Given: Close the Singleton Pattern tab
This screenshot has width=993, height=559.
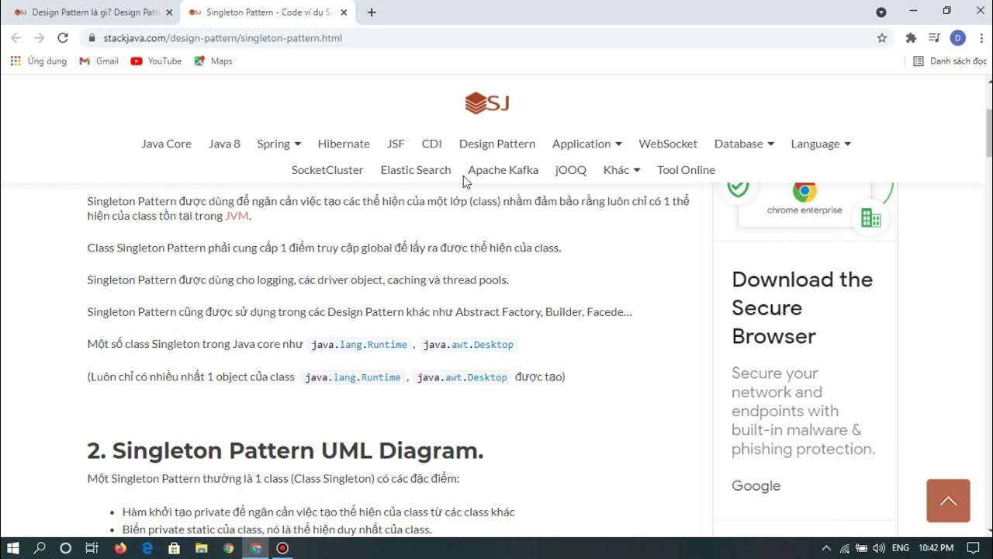Looking at the screenshot, I should [x=344, y=12].
